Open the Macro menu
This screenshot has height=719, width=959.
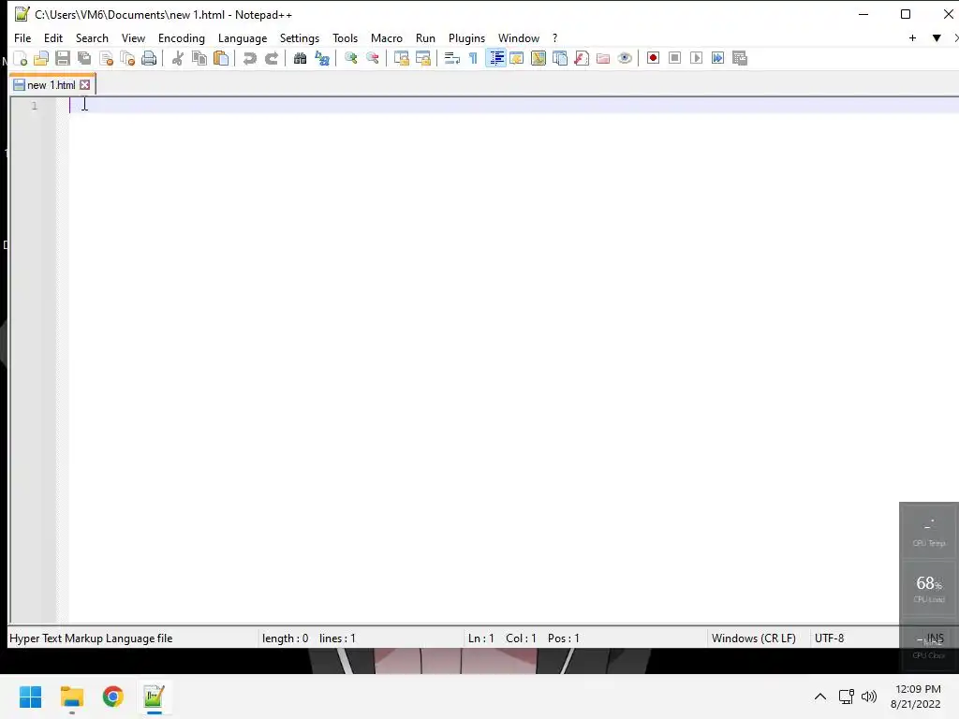click(387, 37)
